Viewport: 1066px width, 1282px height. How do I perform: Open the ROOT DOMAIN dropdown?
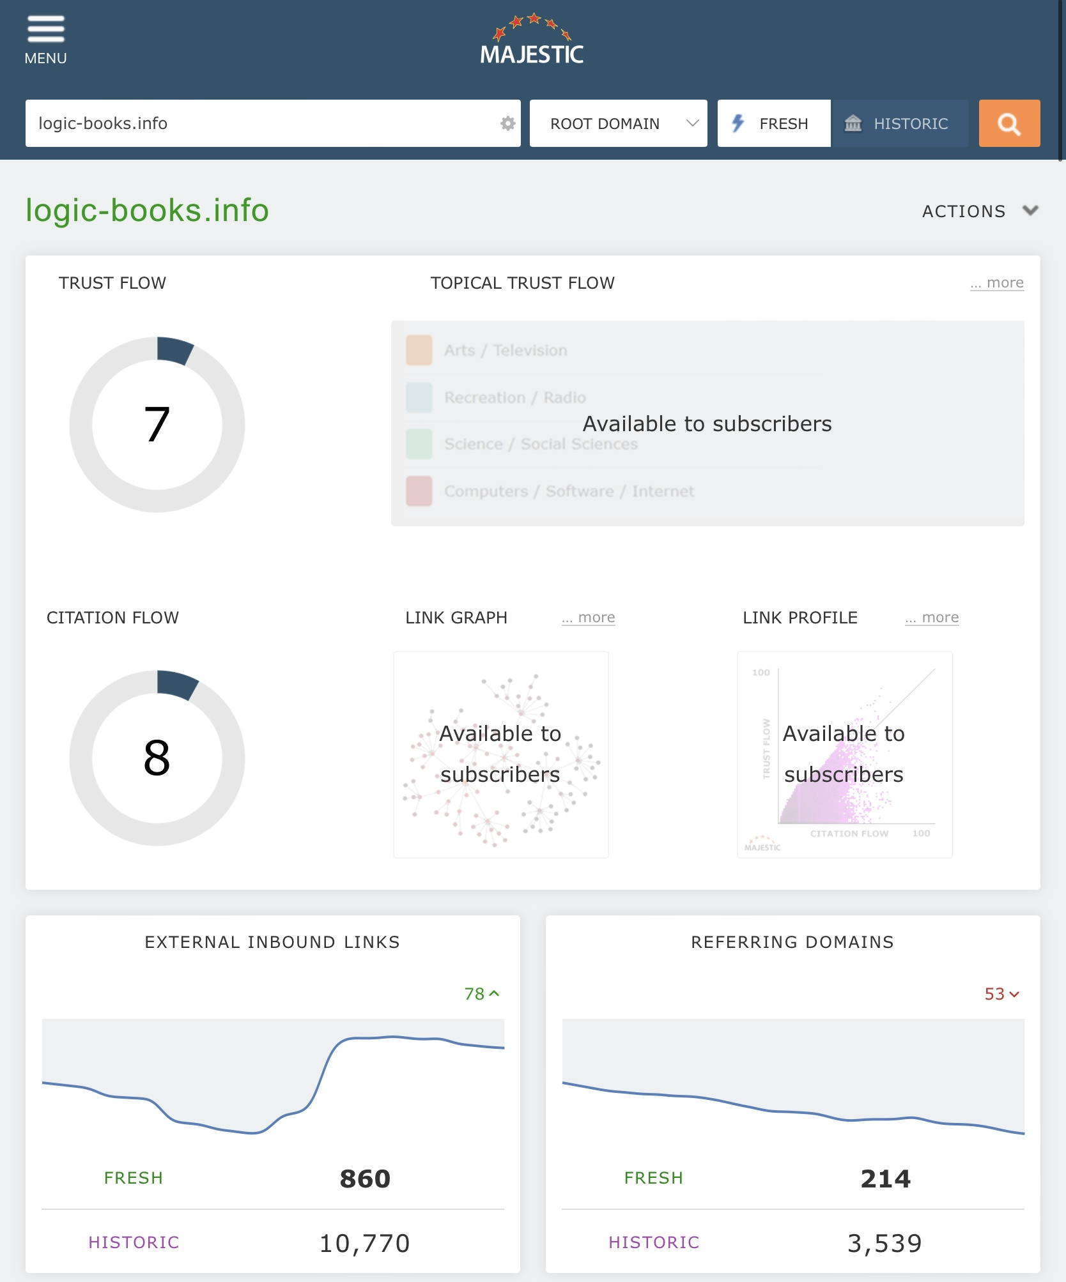click(618, 123)
